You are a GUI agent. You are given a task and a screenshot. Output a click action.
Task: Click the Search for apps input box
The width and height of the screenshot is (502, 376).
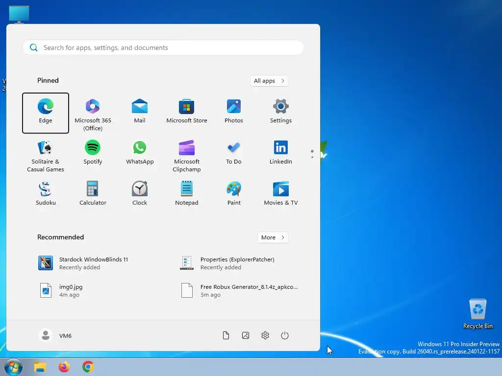click(x=163, y=47)
